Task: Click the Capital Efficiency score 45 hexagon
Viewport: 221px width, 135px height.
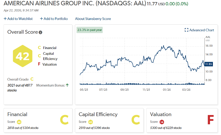Action: (90, 122)
